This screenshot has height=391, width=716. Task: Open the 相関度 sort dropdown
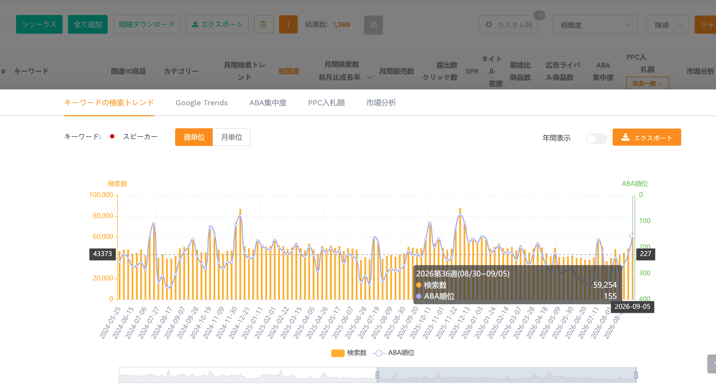(595, 25)
